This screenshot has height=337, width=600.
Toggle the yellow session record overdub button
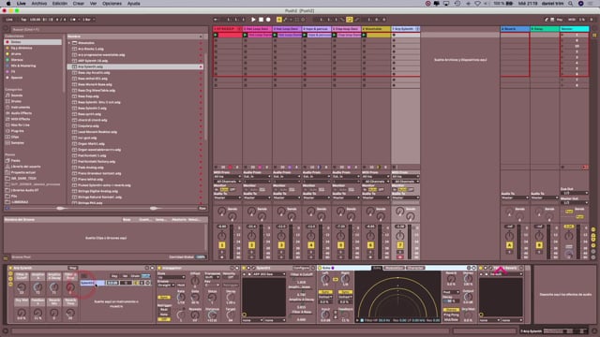(279, 20)
